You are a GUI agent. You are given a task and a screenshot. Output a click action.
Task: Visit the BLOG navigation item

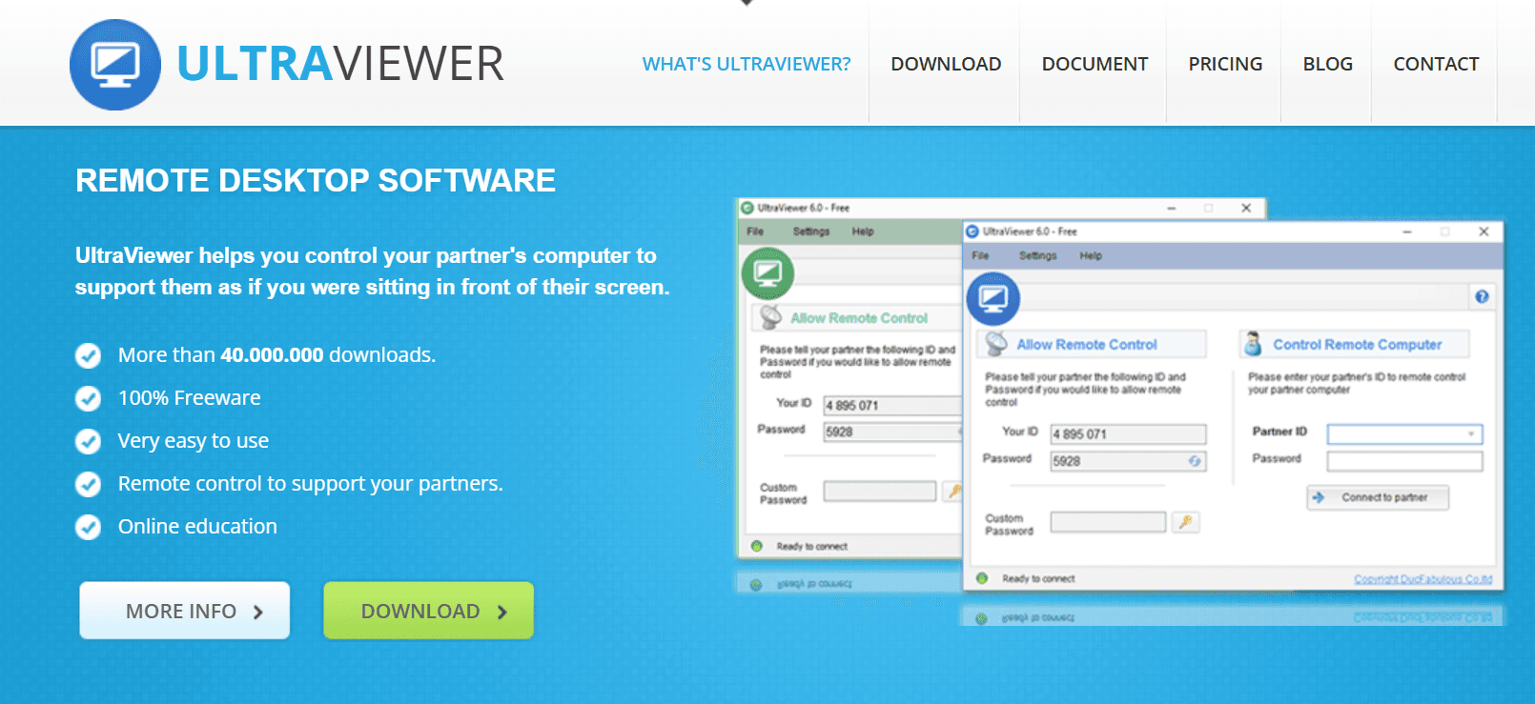pyautogui.click(x=1328, y=64)
